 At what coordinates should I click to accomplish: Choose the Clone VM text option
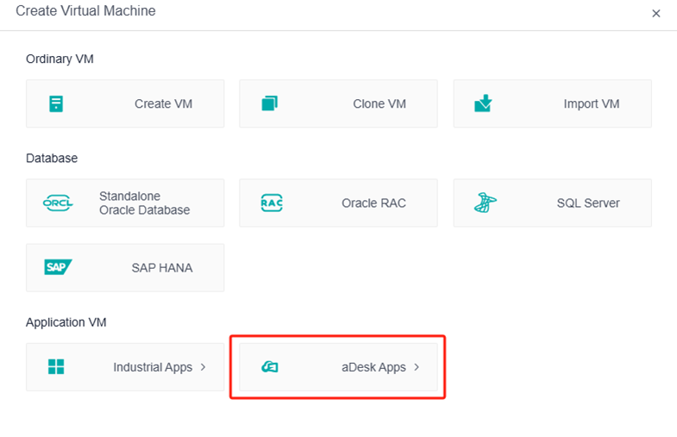379,104
